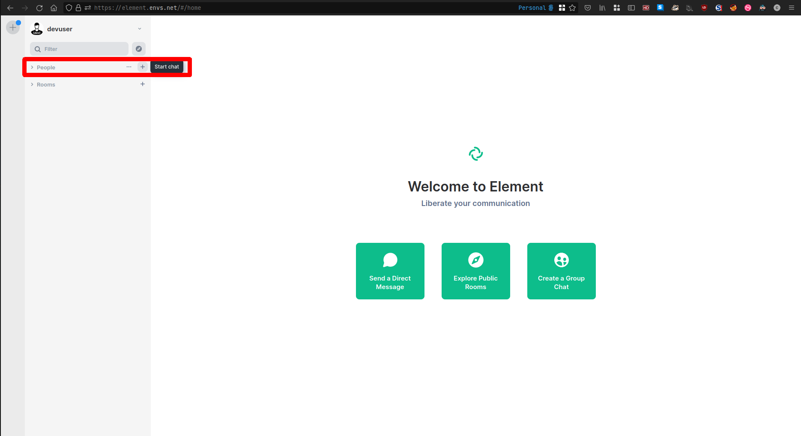The image size is (801, 436).
Task: Click the red HD extension icon
Action: [646, 8]
